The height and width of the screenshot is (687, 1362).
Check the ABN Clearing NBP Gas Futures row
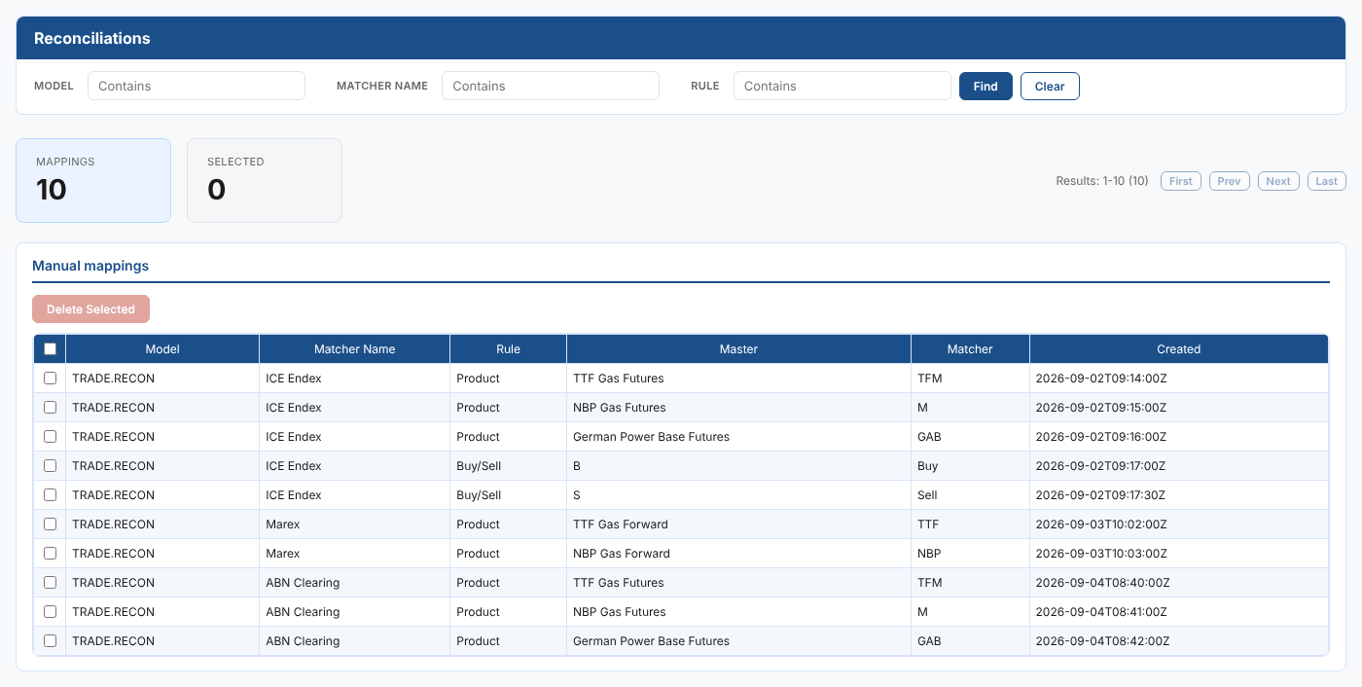pos(51,612)
